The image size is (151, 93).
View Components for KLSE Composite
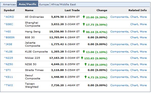click(x=119, y=52)
